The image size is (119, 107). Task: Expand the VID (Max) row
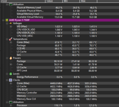[11, 27]
